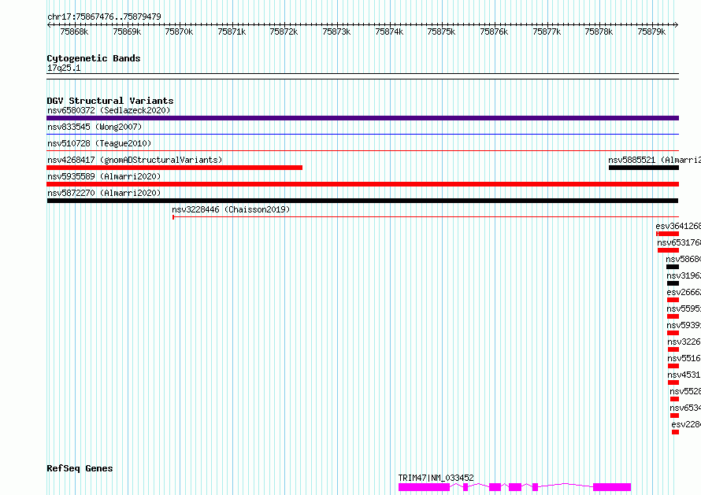Click the 75873k ruler tick label

coord(336,31)
